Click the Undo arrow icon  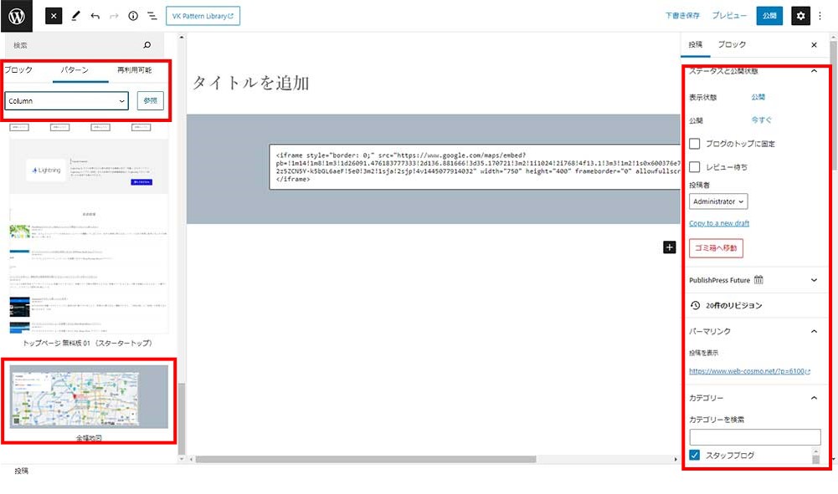tap(95, 16)
